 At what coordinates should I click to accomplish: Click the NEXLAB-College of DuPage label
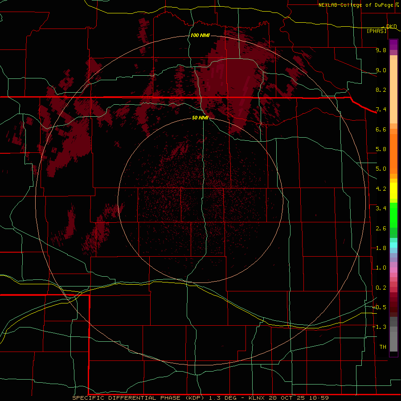tap(356, 5)
